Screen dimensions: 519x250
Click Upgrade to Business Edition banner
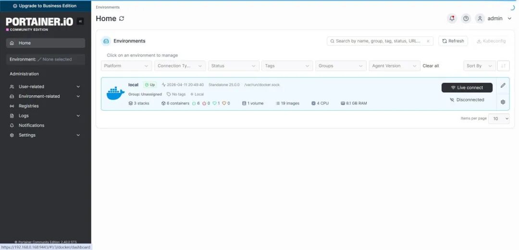coord(45,6)
